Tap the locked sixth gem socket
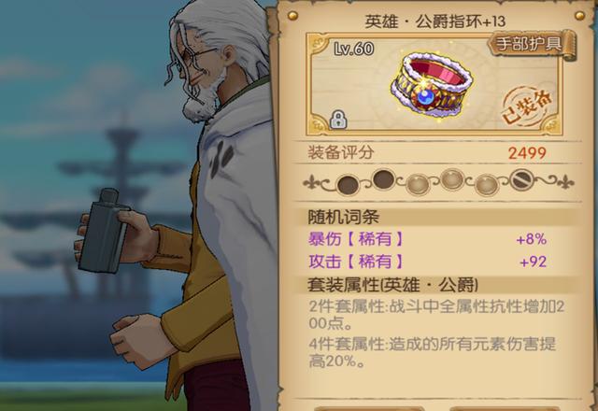This screenshot has width=598, height=411. 522,179
